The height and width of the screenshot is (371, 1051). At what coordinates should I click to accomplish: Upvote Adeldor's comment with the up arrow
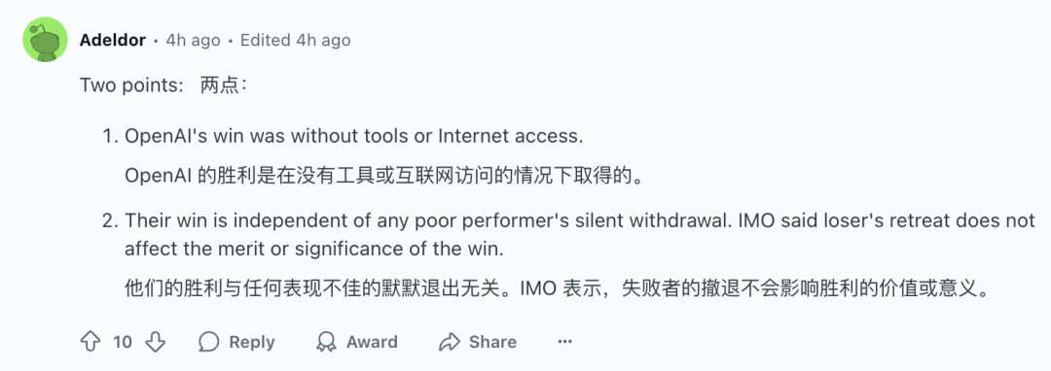click(x=90, y=342)
